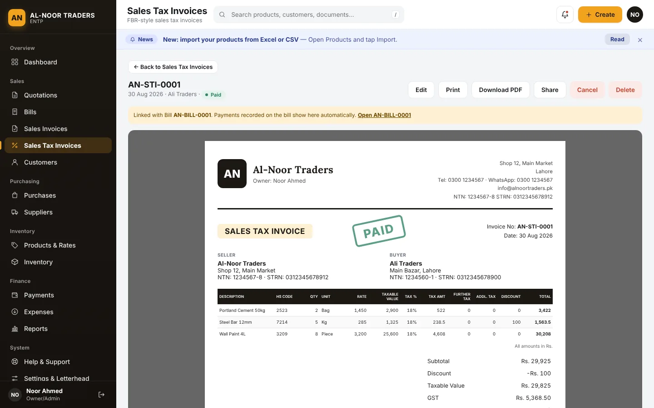The width and height of the screenshot is (654, 408).
Task: Click the Payments wallet icon
Action: click(x=15, y=295)
